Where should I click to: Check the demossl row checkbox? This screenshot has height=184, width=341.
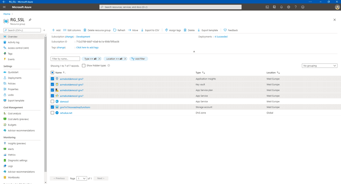click(x=52, y=101)
